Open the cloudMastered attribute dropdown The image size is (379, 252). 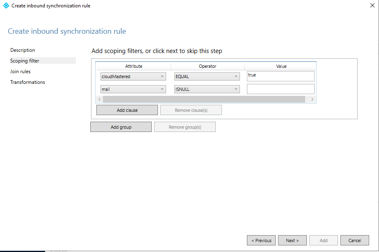coord(133,76)
